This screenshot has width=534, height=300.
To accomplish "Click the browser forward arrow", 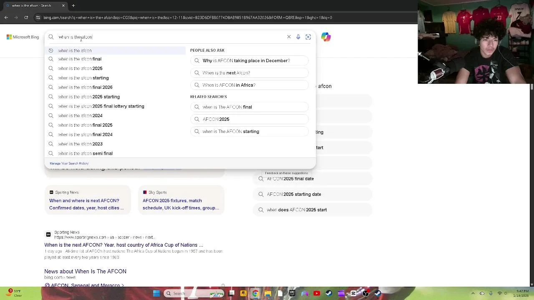I will [x=16, y=17].
